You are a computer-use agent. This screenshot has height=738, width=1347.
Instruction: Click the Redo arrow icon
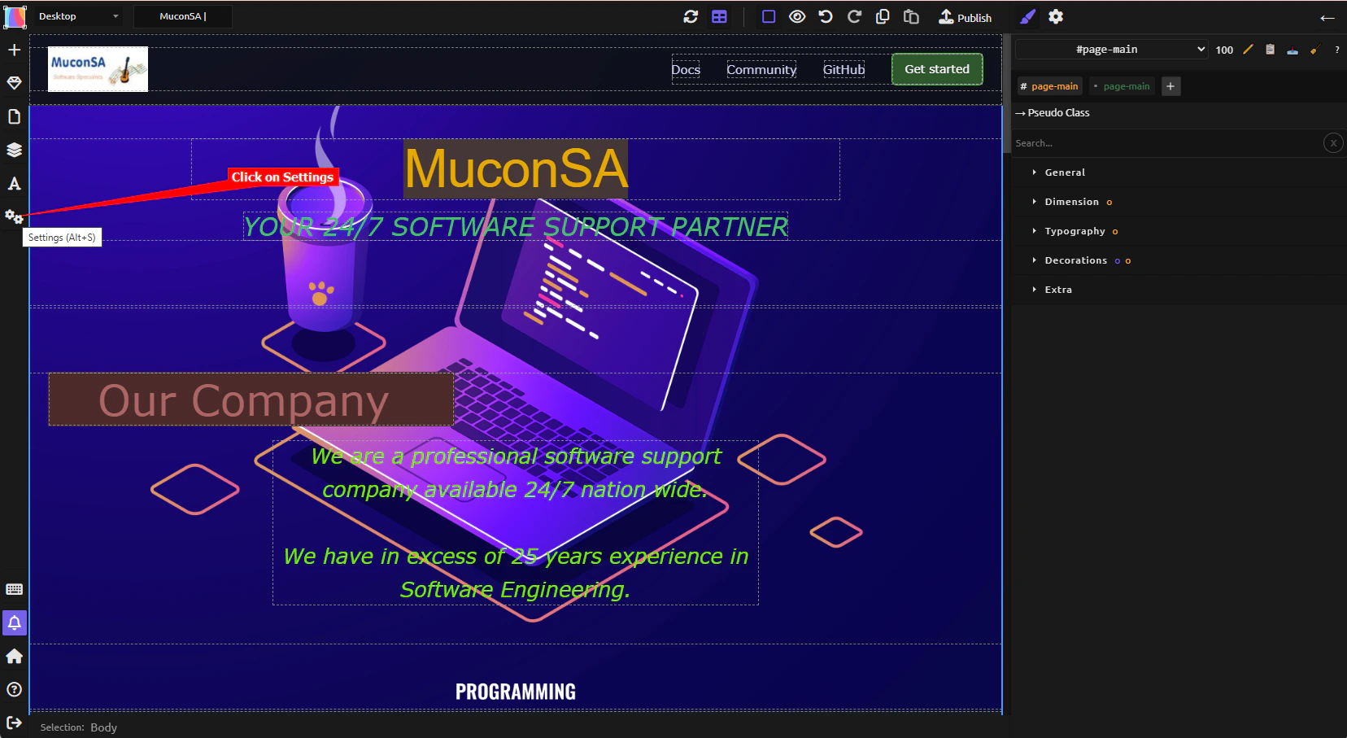854,16
